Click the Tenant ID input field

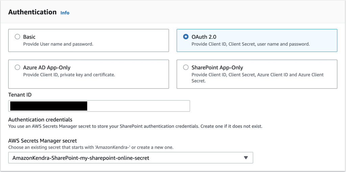[x=138, y=106]
